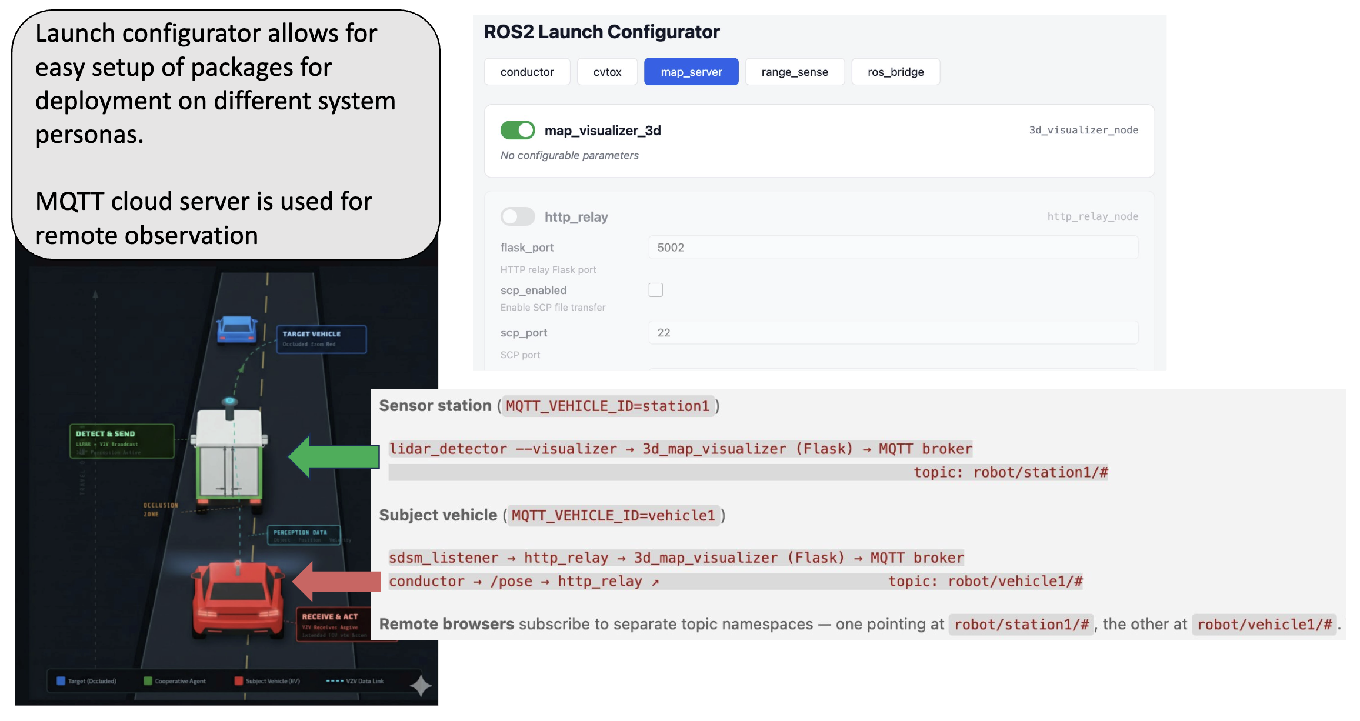This screenshot has height=721, width=1360.
Task: Click the sparkle star icon in corner
Action: click(421, 686)
